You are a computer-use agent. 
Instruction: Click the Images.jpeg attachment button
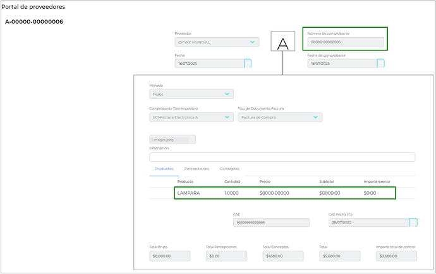[173, 140]
